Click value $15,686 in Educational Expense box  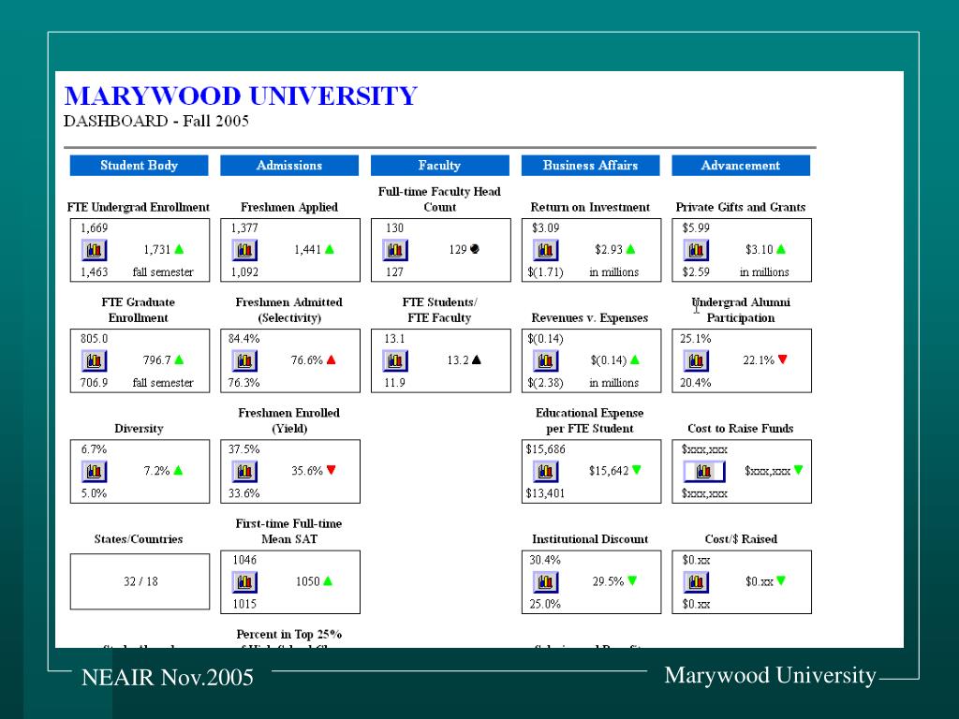(546, 449)
